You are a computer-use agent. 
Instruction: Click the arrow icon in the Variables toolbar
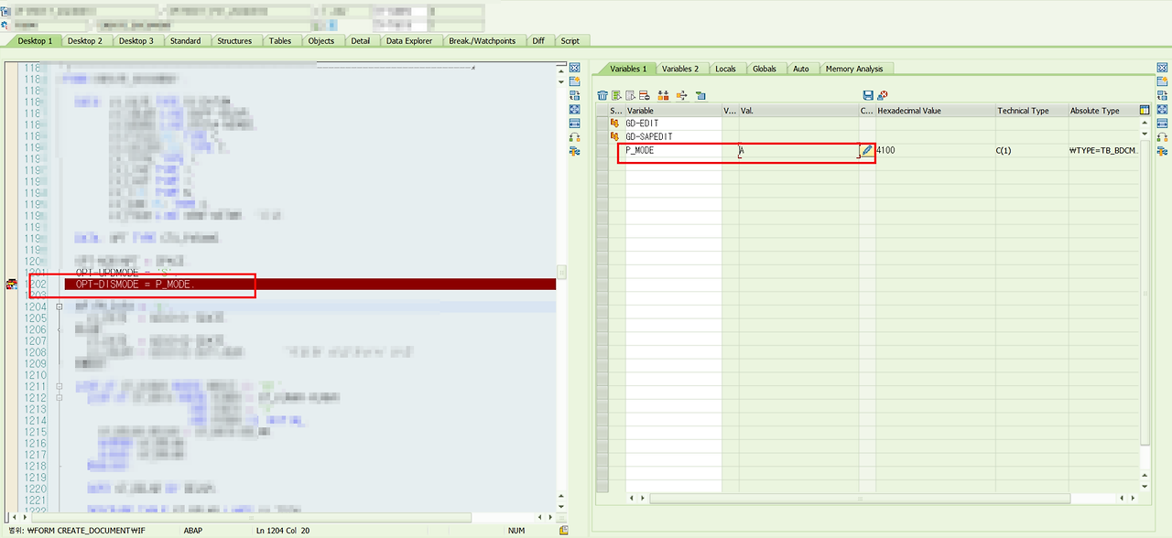(682, 95)
